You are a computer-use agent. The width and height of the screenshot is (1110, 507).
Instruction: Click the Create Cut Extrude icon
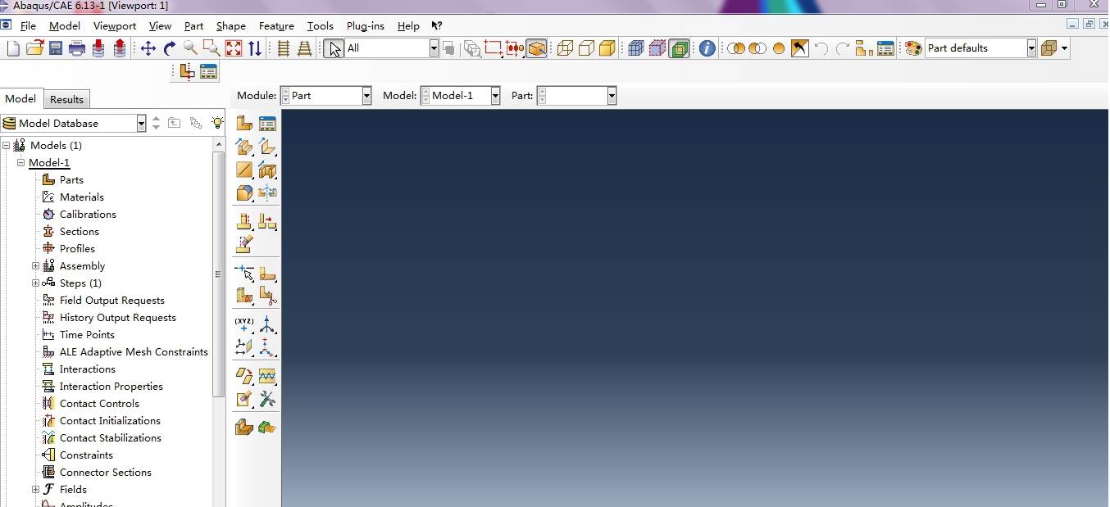point(267,170)
